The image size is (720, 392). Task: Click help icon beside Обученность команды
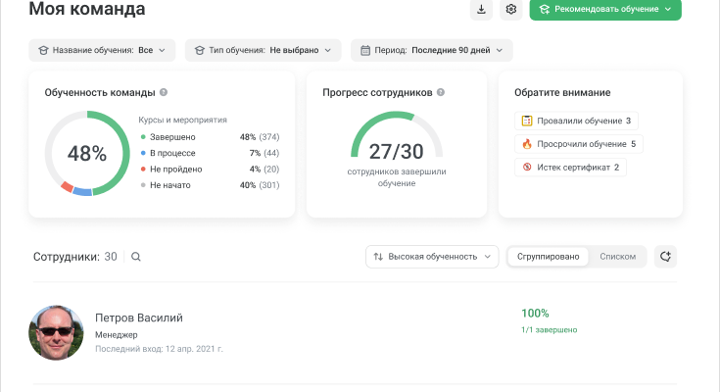click(x=164, y=92)
